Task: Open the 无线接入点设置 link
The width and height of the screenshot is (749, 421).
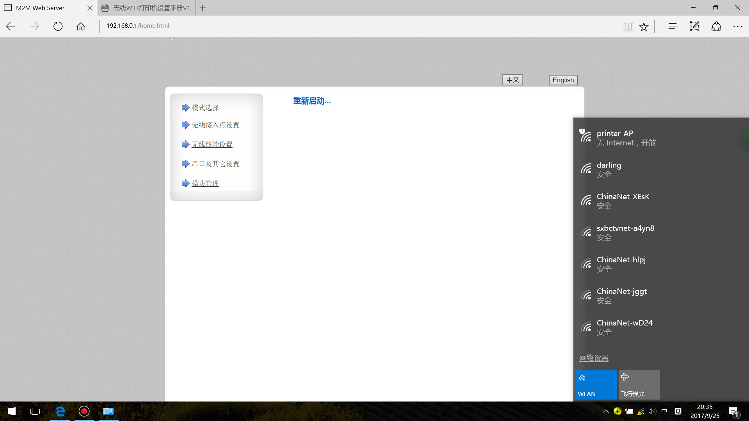Action: click(215, 125)
